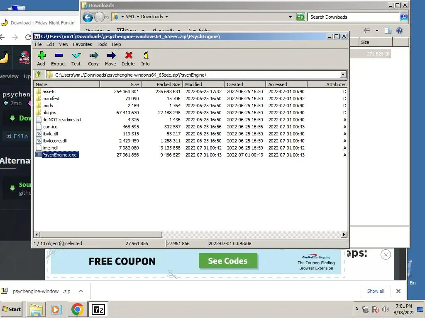The width and height of the screenshot is (425, 318).
Task: Click Show all downloads in Chrome
Action: tap(375, 291)
